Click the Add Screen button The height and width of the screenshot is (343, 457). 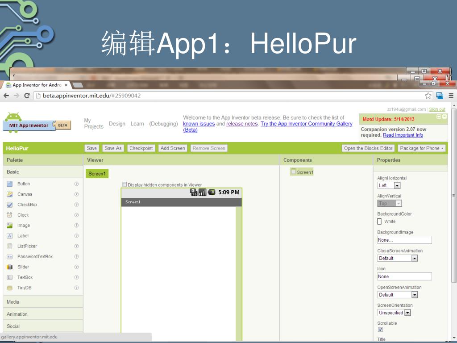[173, 148]
